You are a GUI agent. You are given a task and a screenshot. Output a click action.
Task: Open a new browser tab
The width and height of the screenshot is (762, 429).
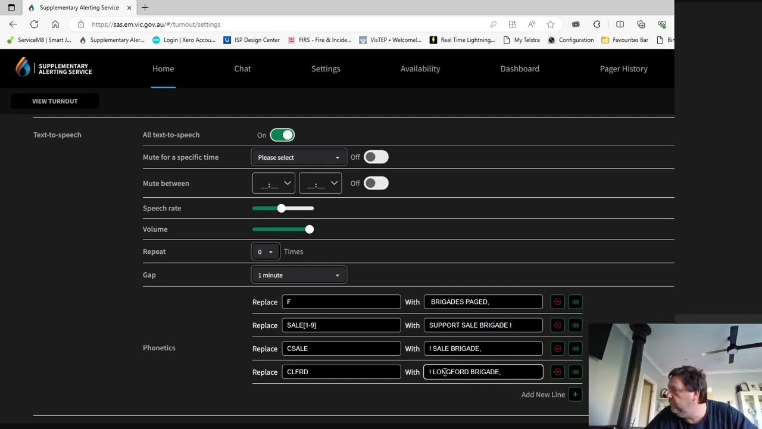(145, 8)
